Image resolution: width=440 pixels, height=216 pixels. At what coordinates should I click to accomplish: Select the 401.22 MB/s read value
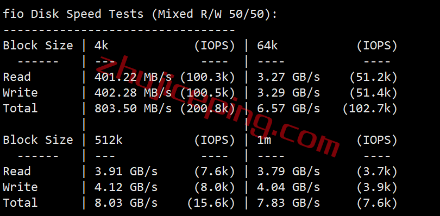coord(133,77)
